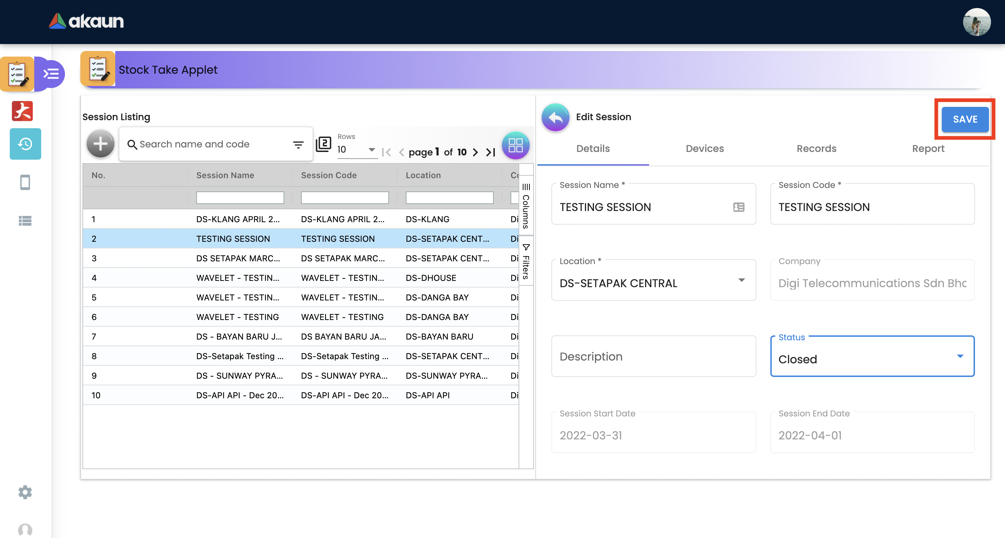Open the mobile device sidebar icon

(25, 182)
